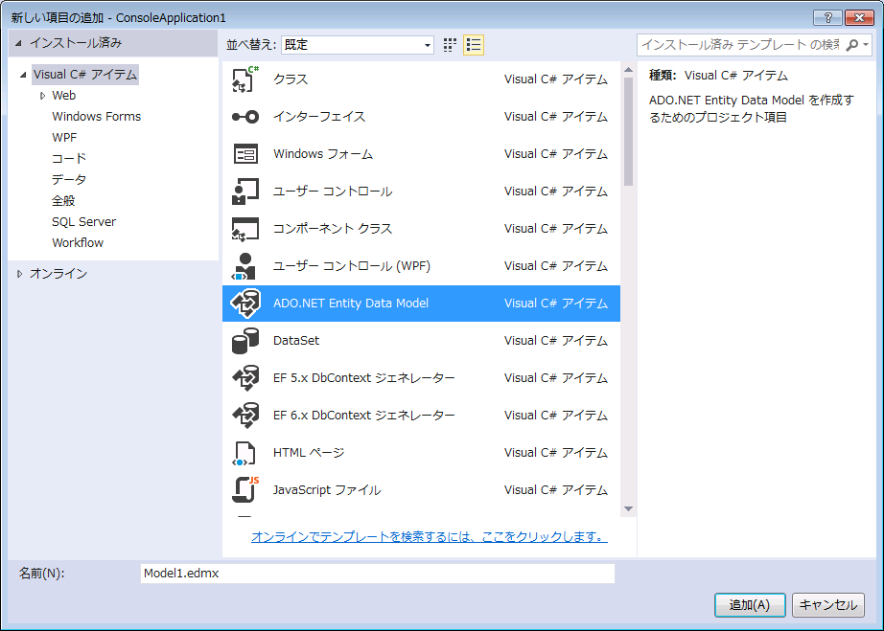Image resolution: width=884 pixels, height=631 pixels.
Task: Choose the Windows フォーム item icon
Action: [245, 154]
